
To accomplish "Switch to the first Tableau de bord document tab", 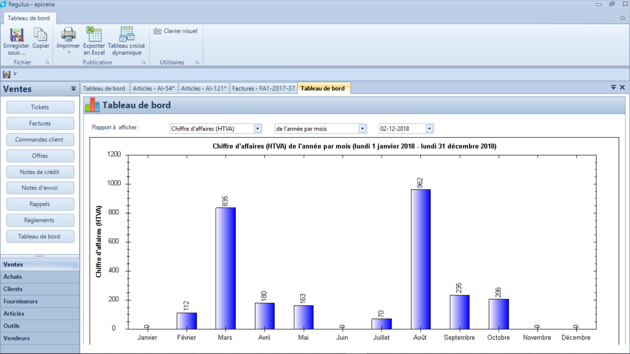I will [104, 88].
